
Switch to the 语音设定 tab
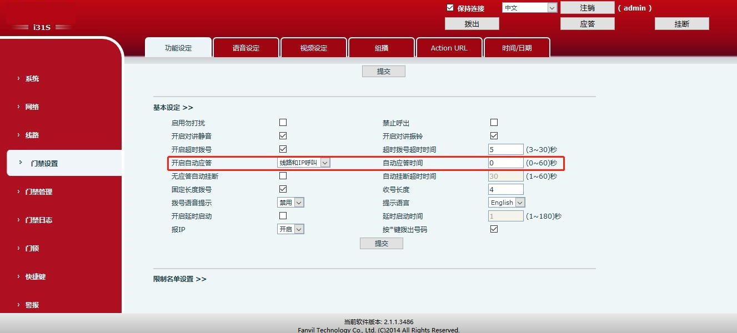(x=245, y=47)
